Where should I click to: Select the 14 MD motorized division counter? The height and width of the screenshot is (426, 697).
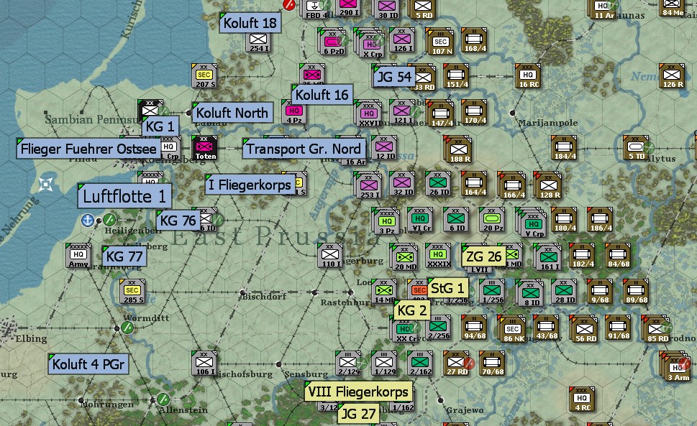(x=385, y=292)
